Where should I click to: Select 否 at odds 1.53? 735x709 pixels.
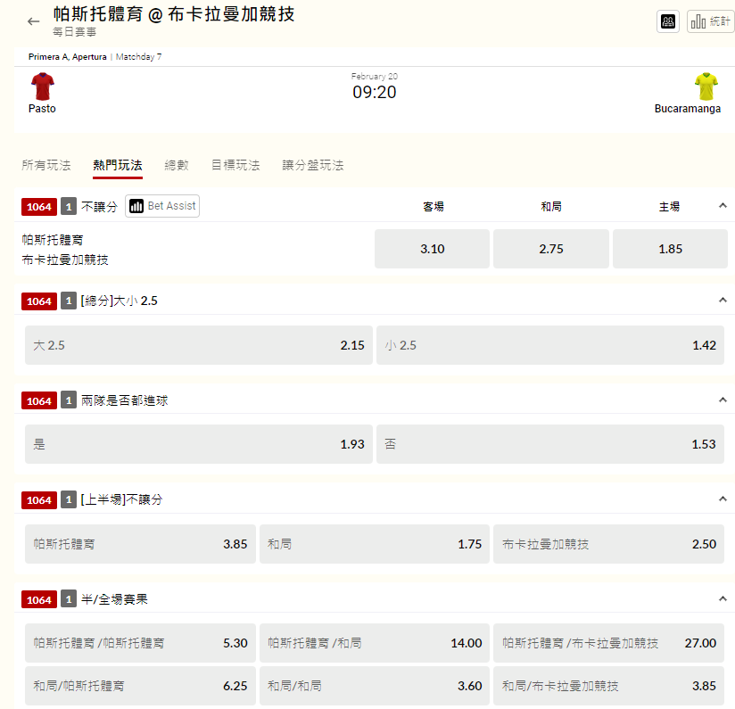pos(550,444)
